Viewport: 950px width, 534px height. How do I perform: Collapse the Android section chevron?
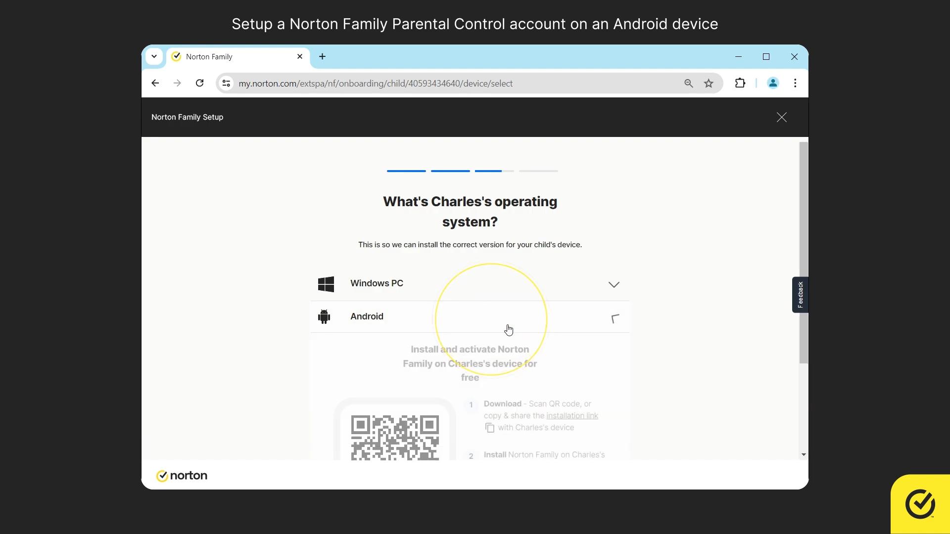coord(615,318)
